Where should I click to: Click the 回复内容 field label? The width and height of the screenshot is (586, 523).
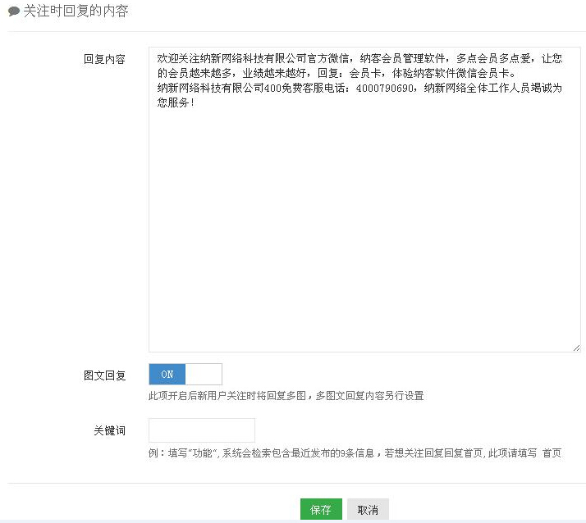104,60
